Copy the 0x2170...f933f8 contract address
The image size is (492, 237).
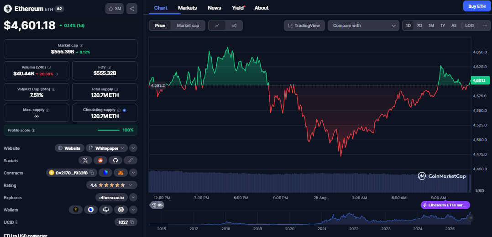92,173
